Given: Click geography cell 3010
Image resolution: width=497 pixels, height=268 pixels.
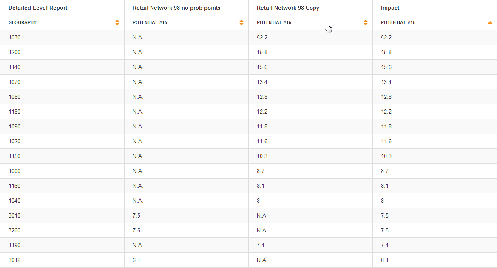Looking at the screenshot, I should click(x=14, y=216).
